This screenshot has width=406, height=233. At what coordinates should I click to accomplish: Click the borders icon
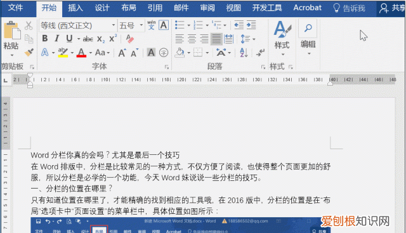(x=198, y=53)
